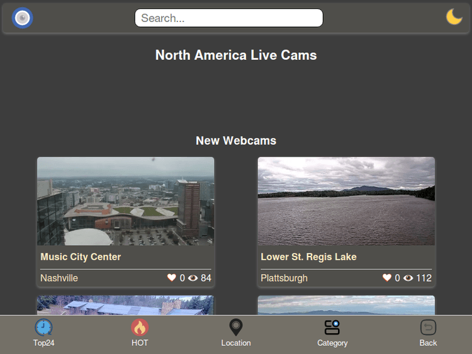Select the Nashville location text

pyautogui.click(x=59, y=278)
